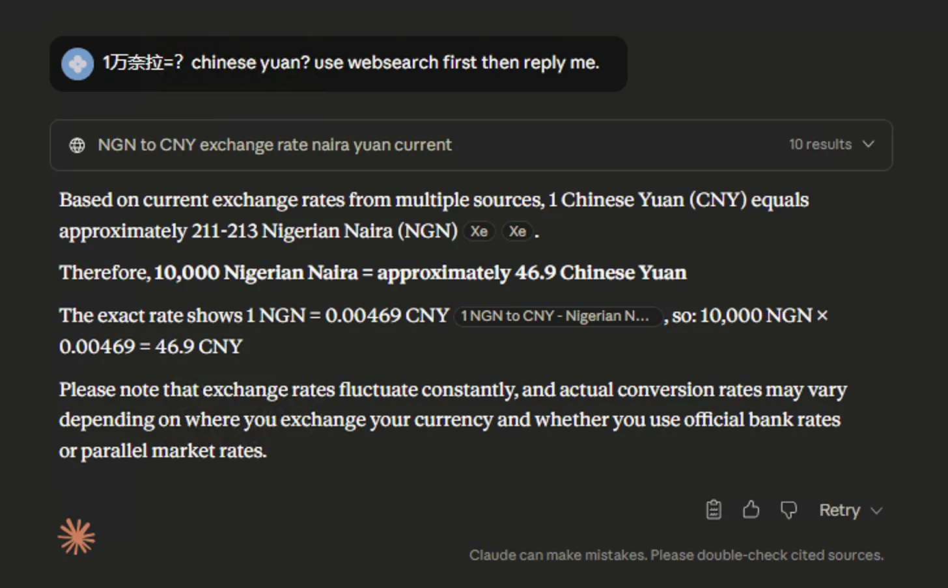Image resolution: width=948 pixels, height=588 pixels.
Task: Copy the response using the clipboard icon
Action: (x=714, y=510)
